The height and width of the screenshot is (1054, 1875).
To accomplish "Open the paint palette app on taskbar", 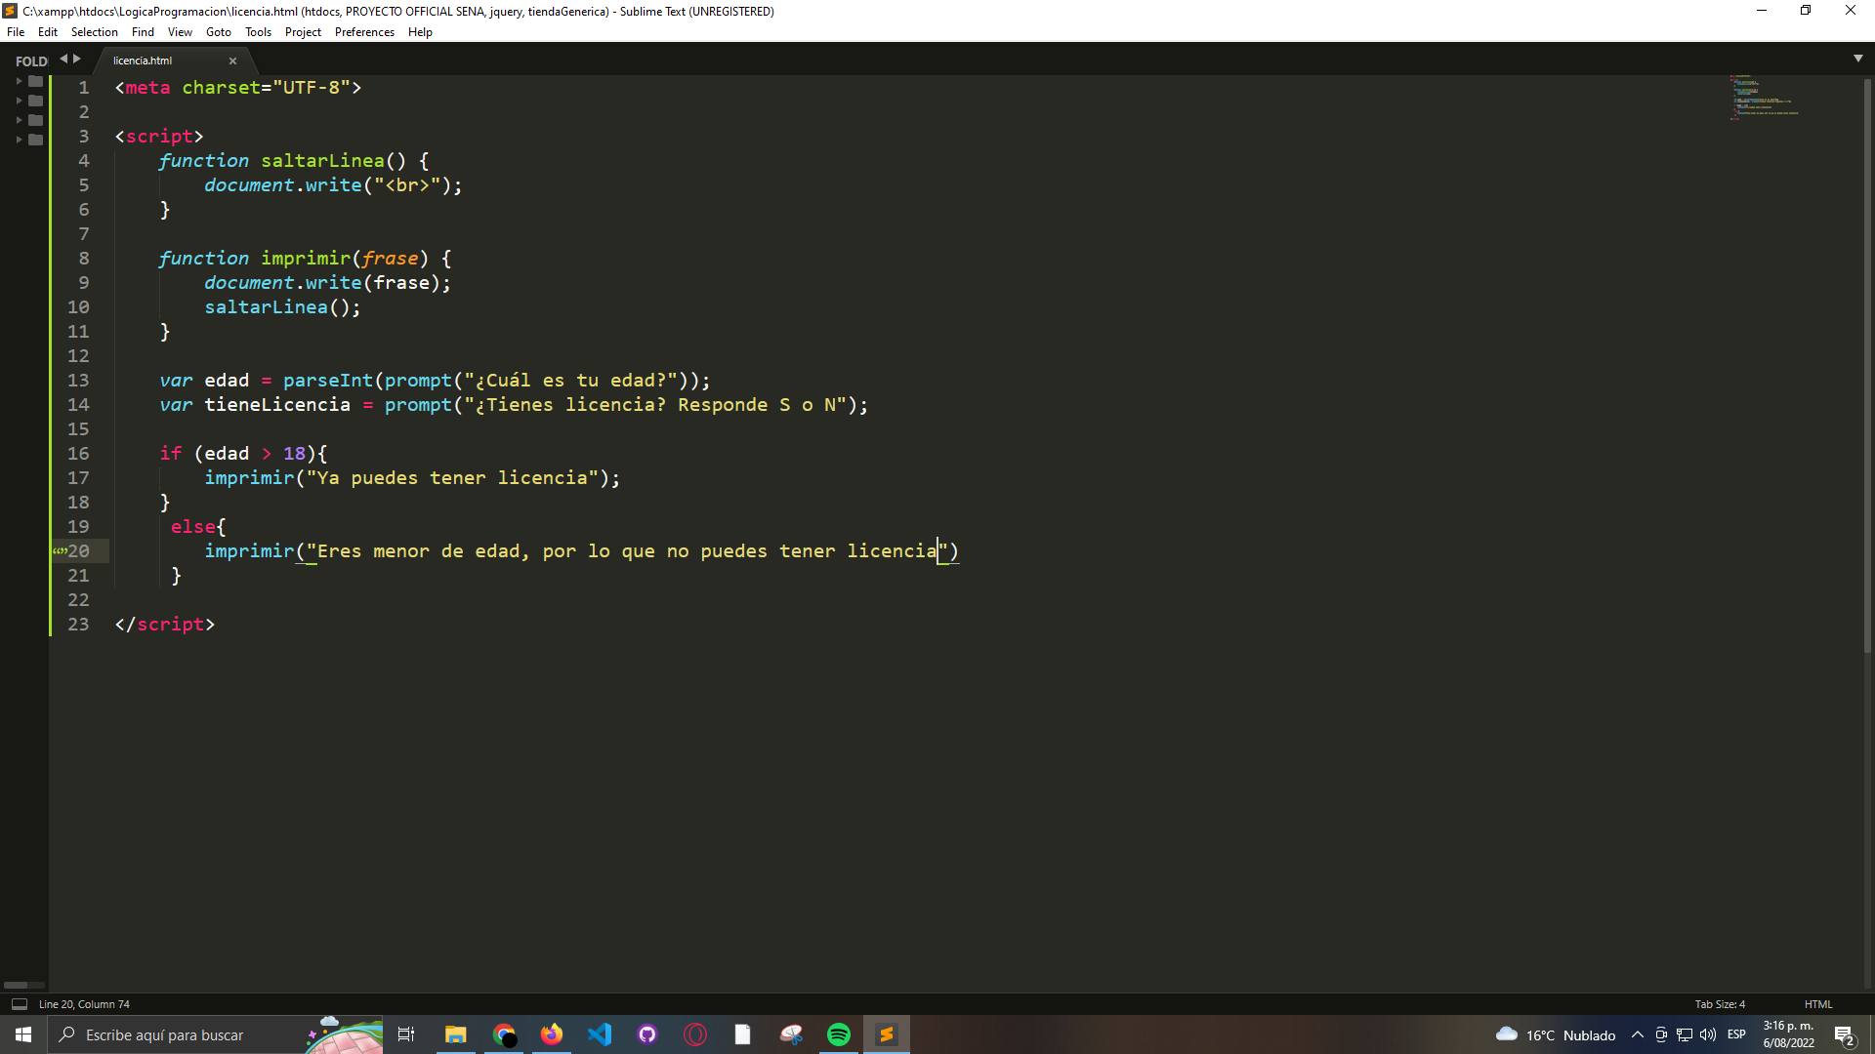I will pos(791,1034).
